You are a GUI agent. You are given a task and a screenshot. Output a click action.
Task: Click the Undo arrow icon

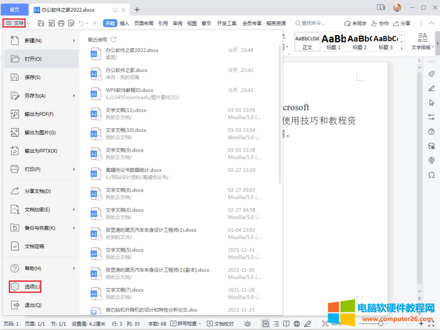[82, 23]
